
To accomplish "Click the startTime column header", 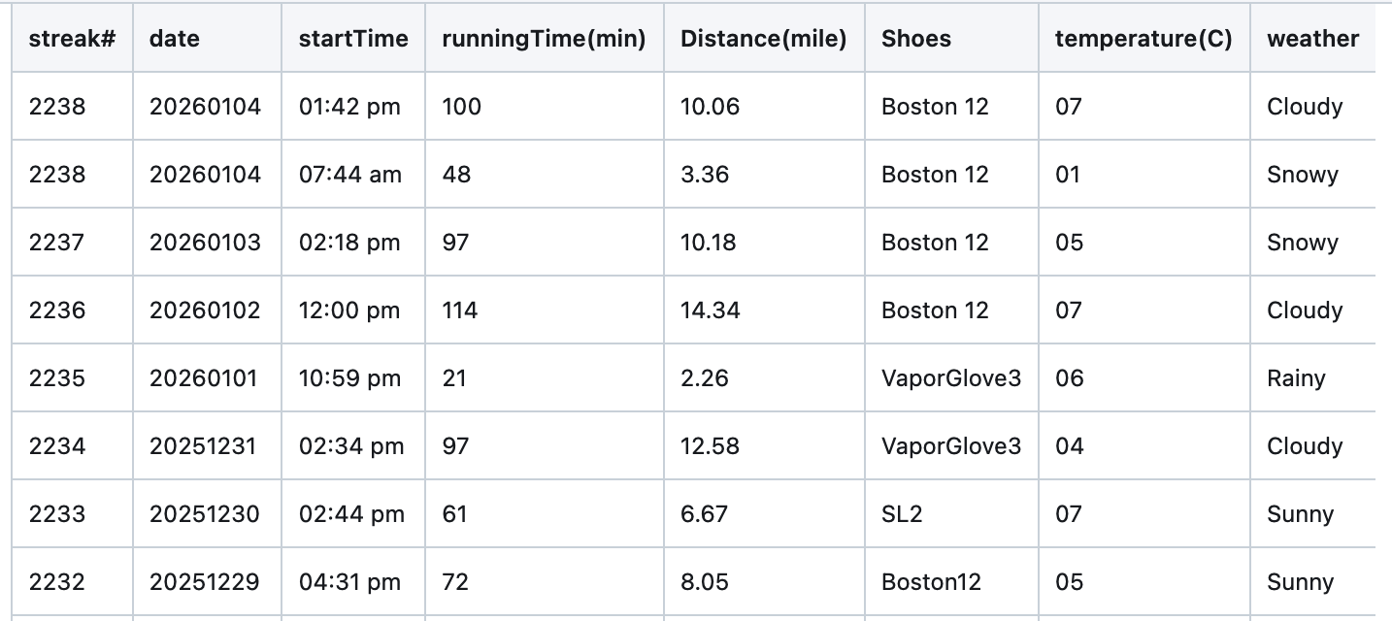I will [x=353, y=39].
